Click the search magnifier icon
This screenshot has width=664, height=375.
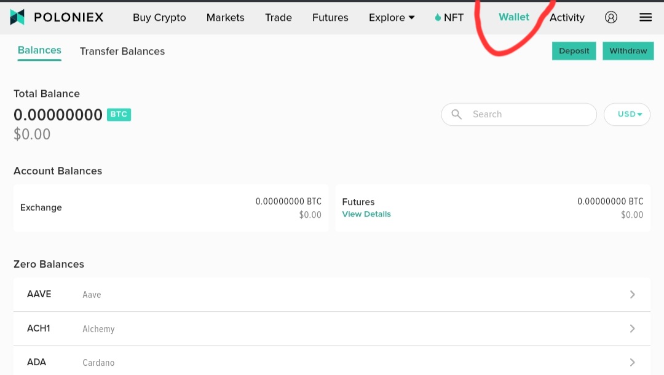(x=456, y=114)
